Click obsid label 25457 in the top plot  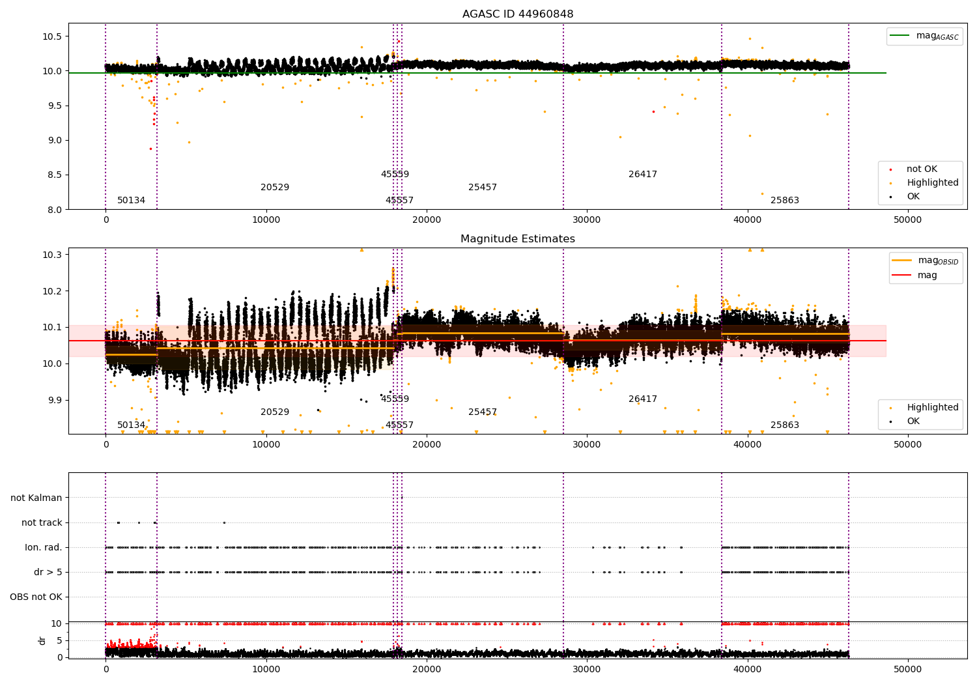click(x=483, y=188)
